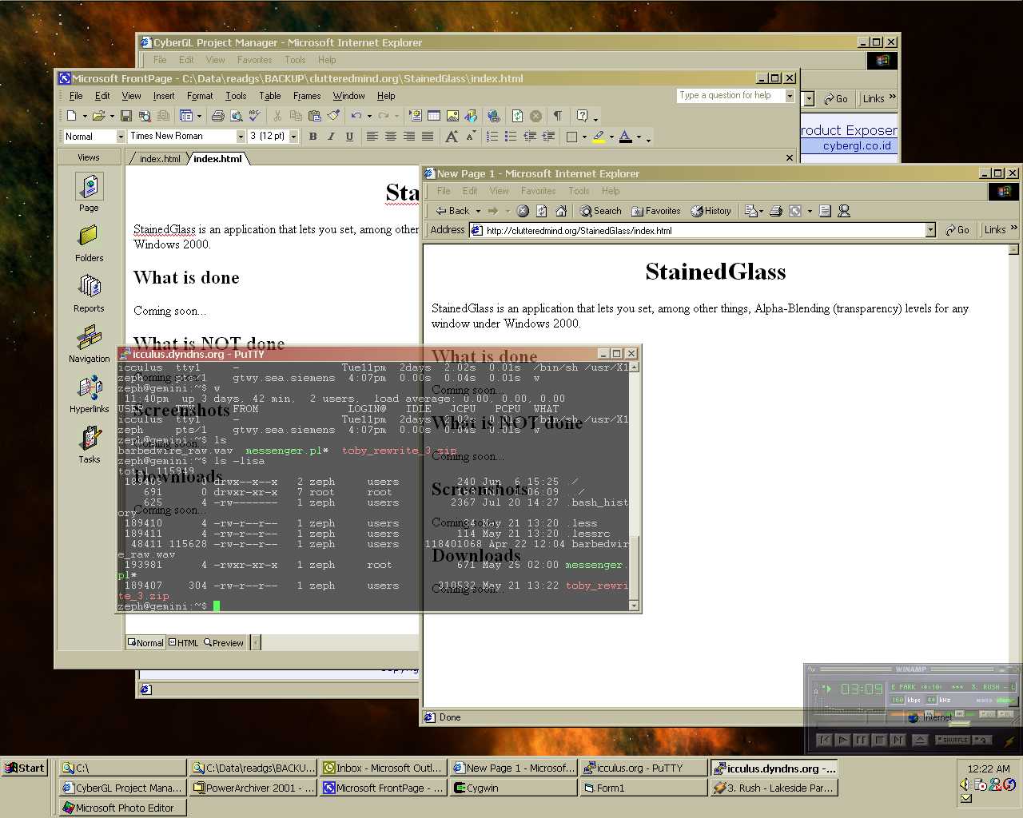Click Back button in New Page 1 browser

pyautogui.click(x=453, y=211)
